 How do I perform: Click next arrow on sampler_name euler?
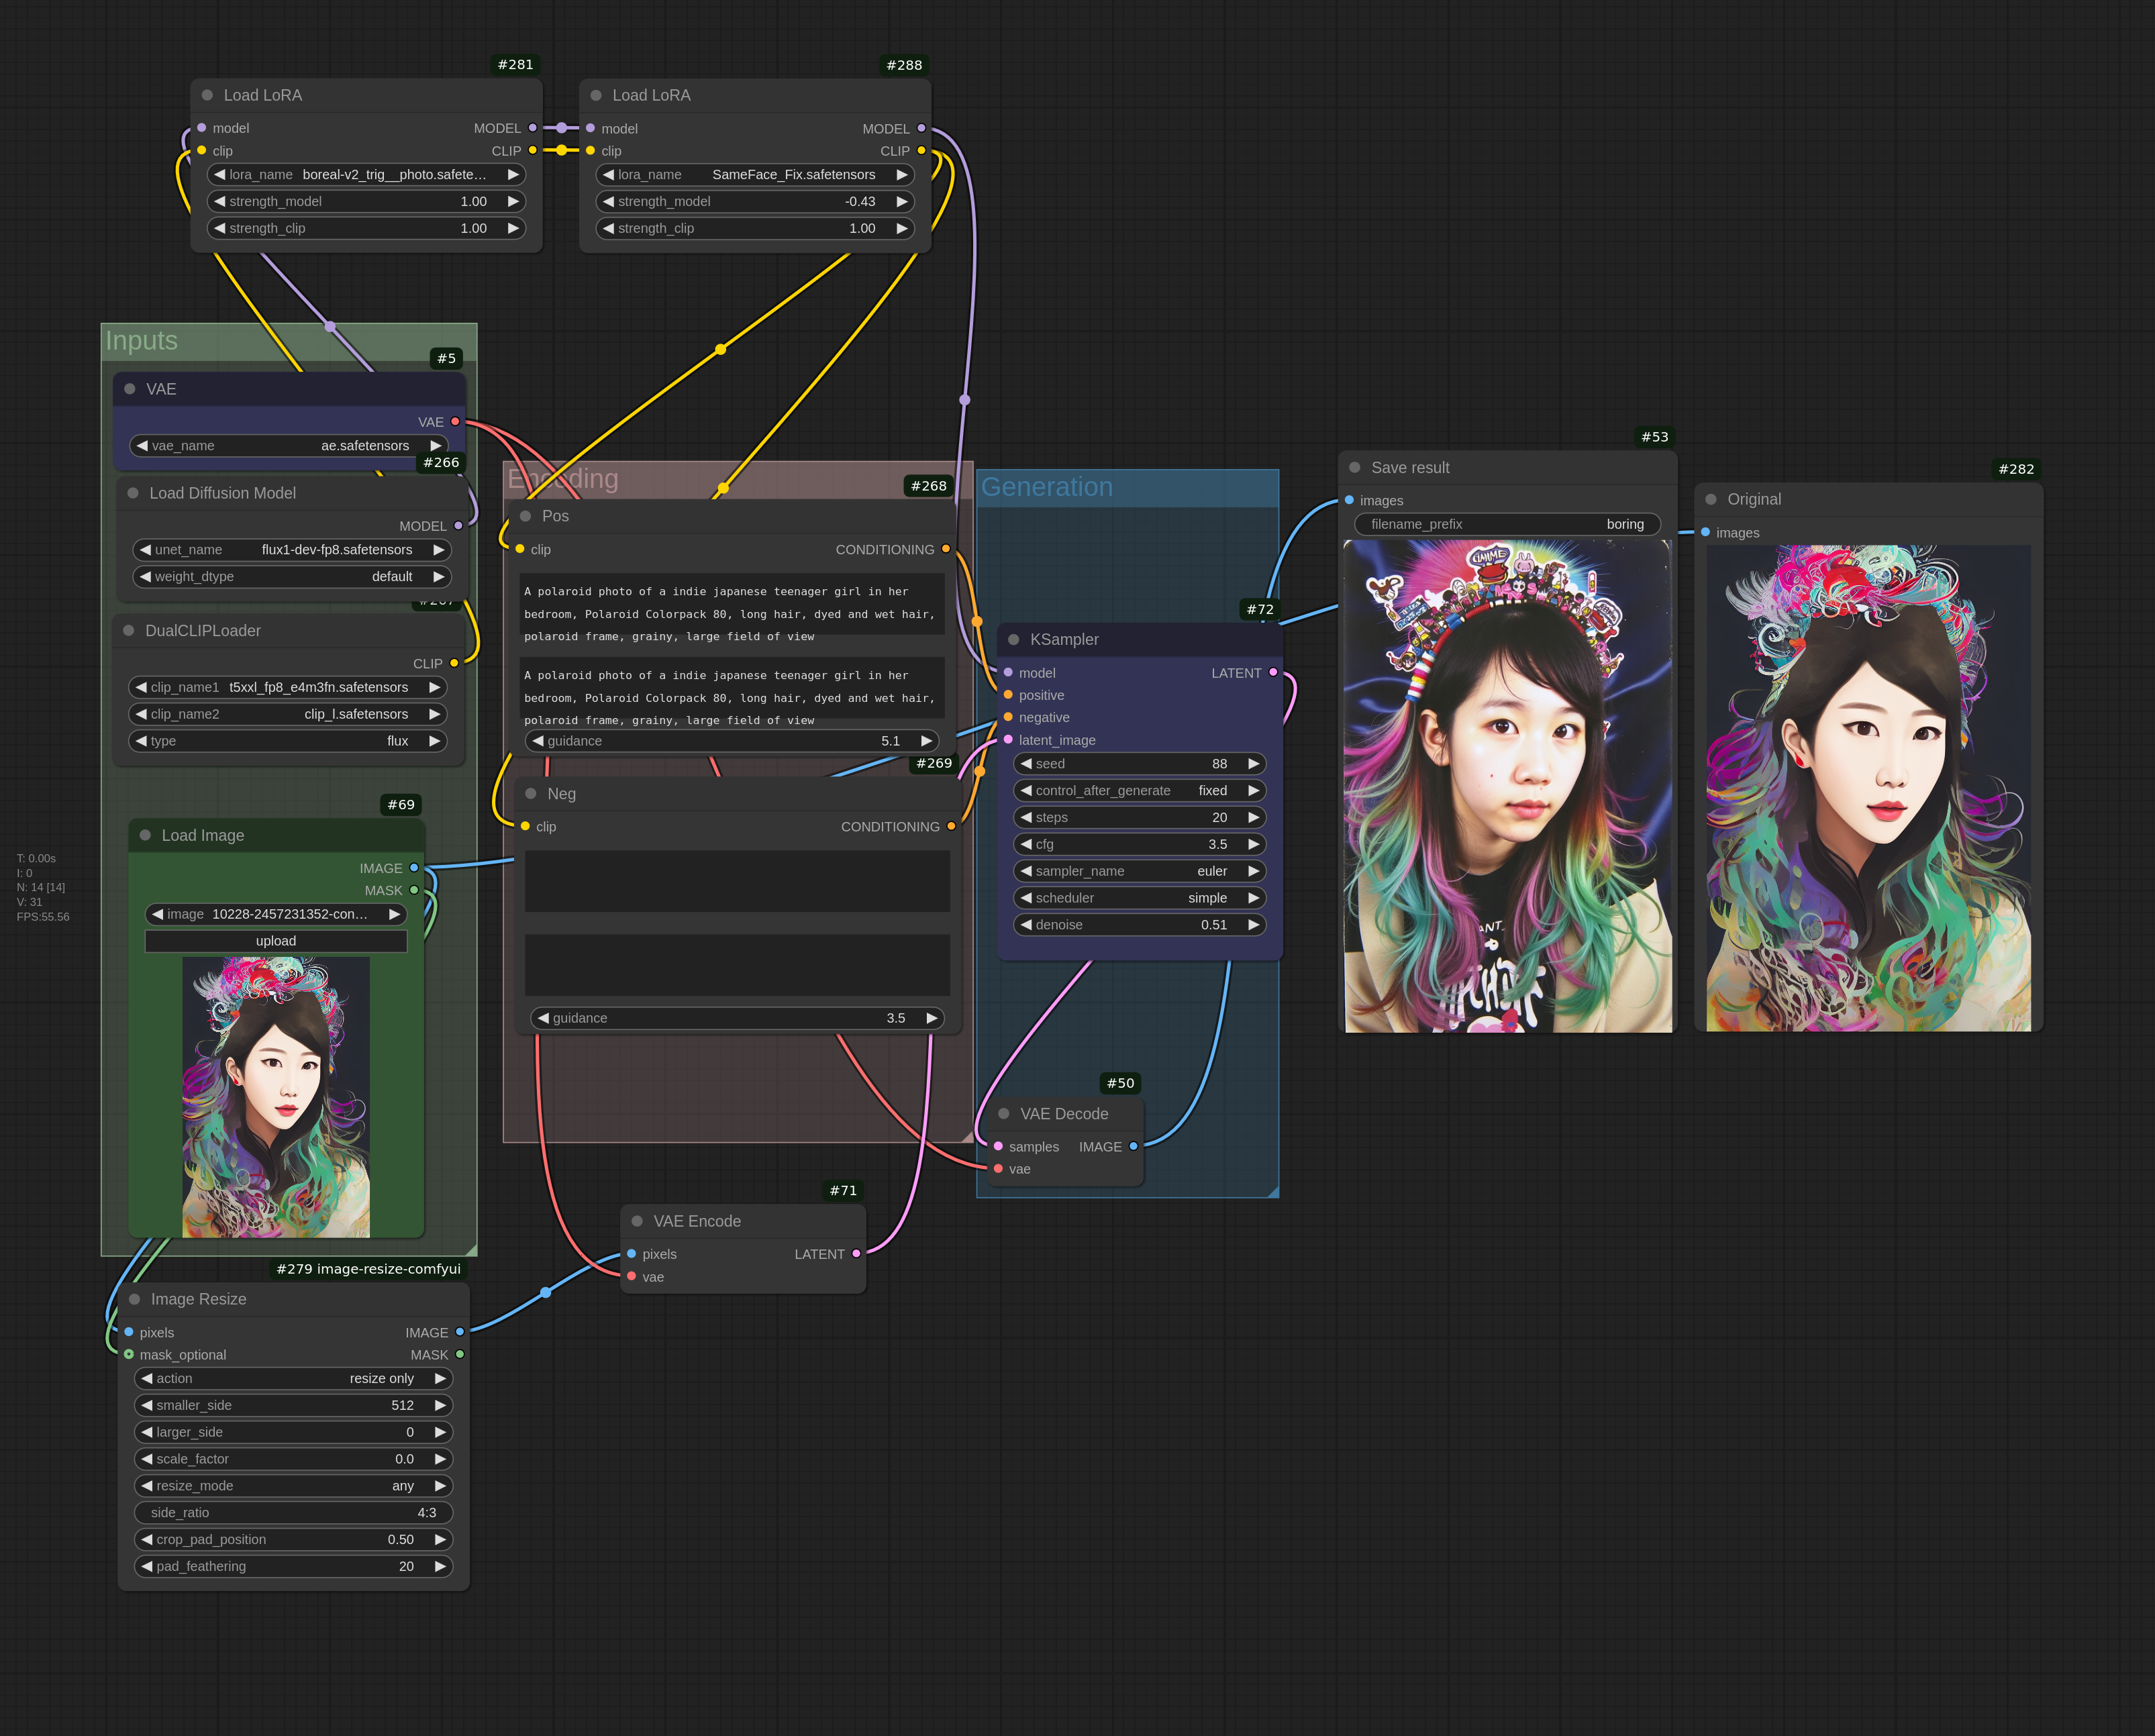pyautogui.click(x=1253, y=871)
